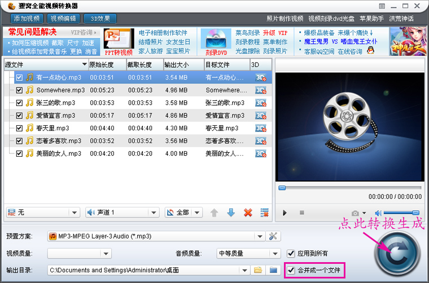Screen dimensions: 429x283
Task: Clear the whole file list icon
Action: click(x=265, y=213)
